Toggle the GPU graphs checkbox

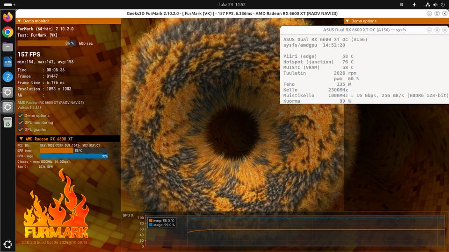point(20,129)
